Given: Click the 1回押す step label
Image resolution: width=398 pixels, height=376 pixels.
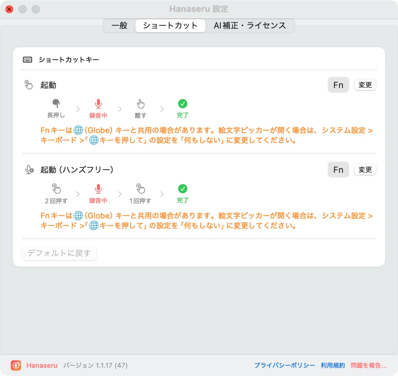Looking at the screenshot, I should point(140,201).
